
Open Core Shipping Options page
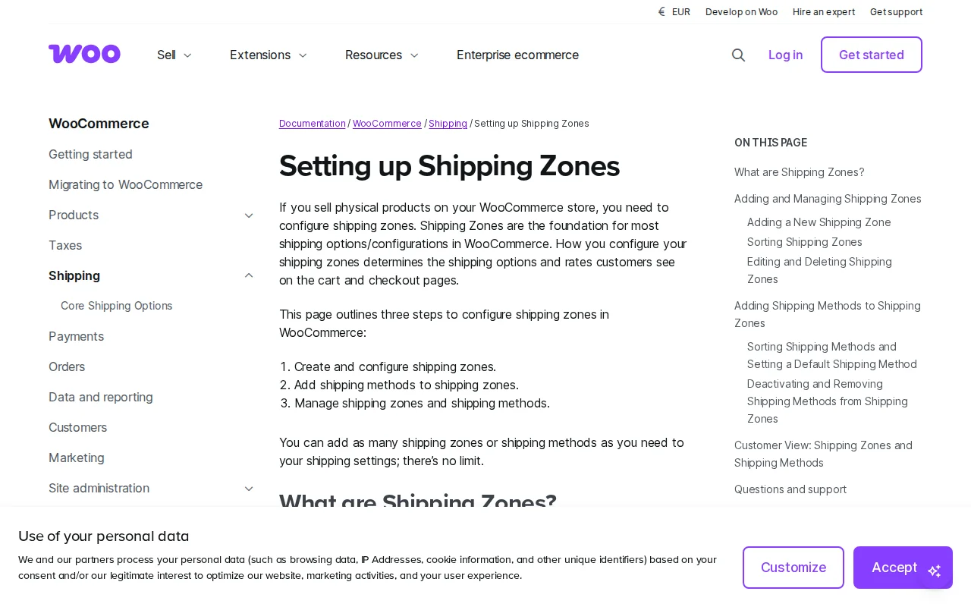116,306
